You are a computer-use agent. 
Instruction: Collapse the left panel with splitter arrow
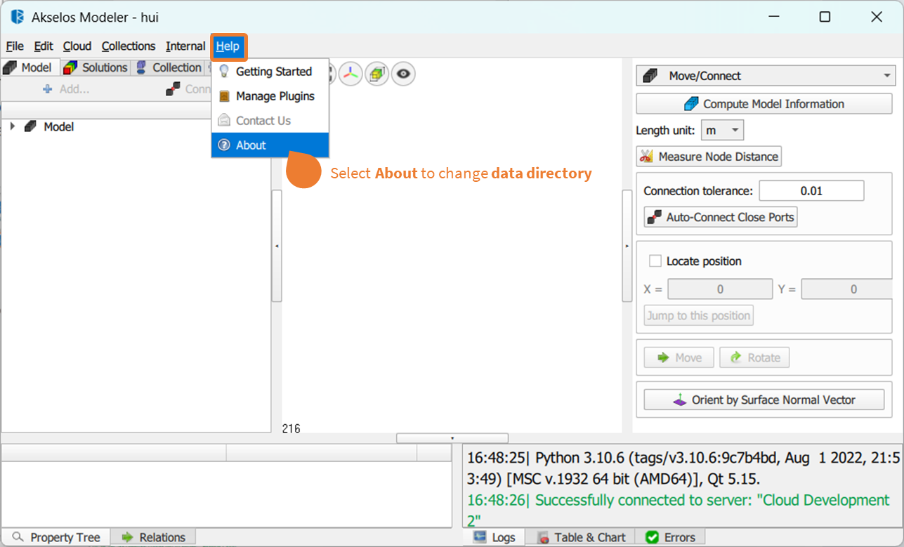(x=277, y=246)
